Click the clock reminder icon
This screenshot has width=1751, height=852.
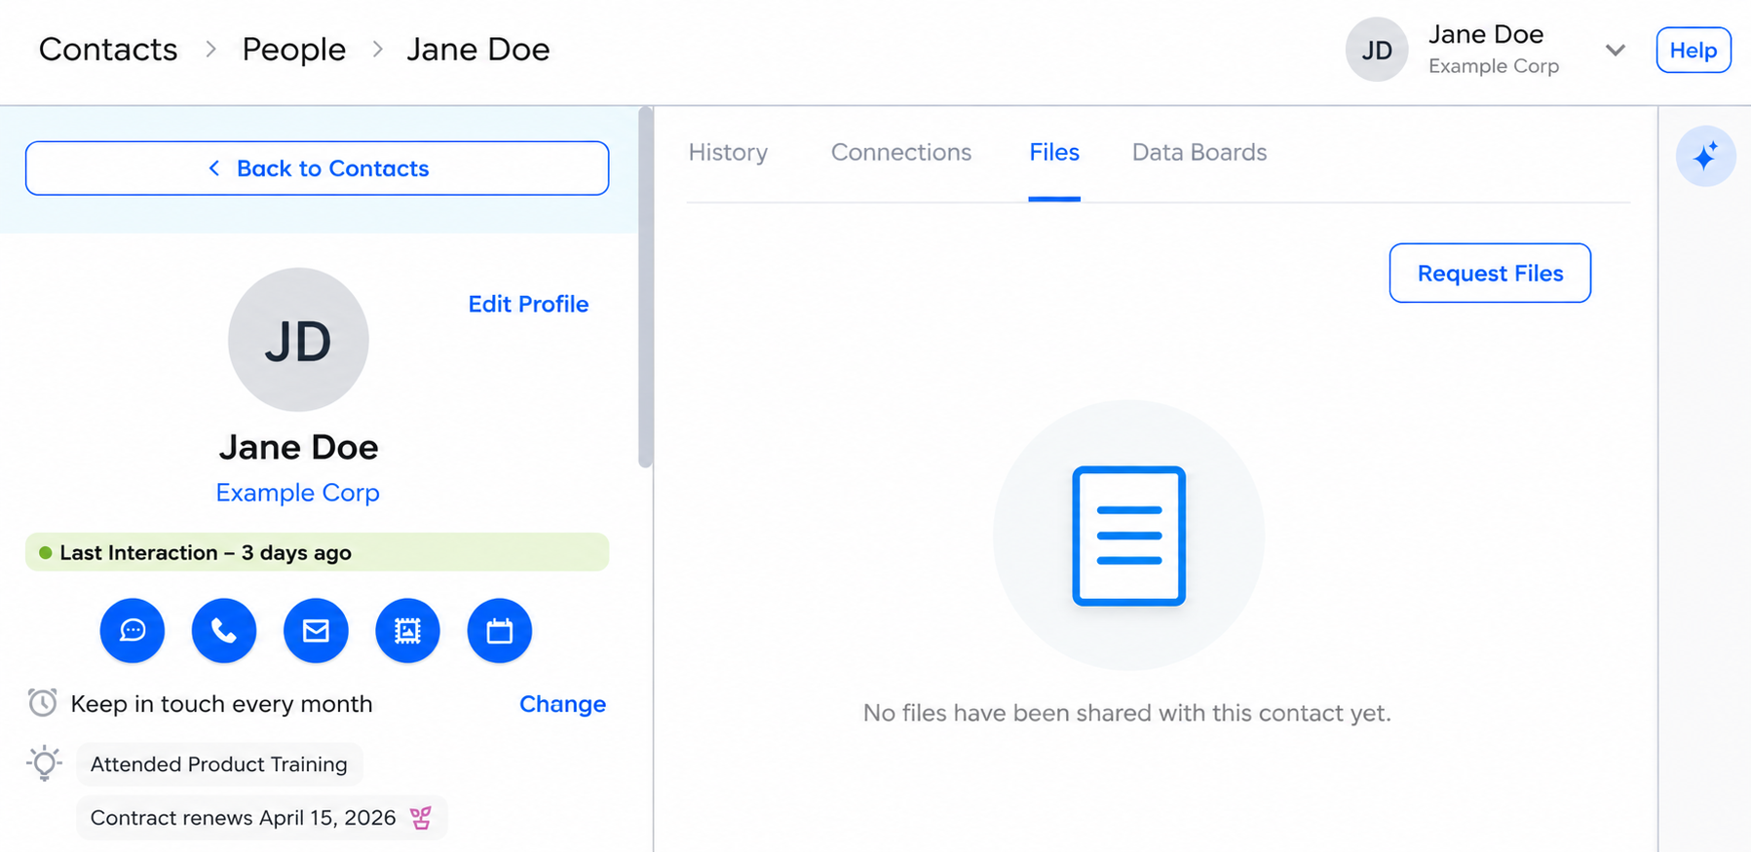(42, 703)
